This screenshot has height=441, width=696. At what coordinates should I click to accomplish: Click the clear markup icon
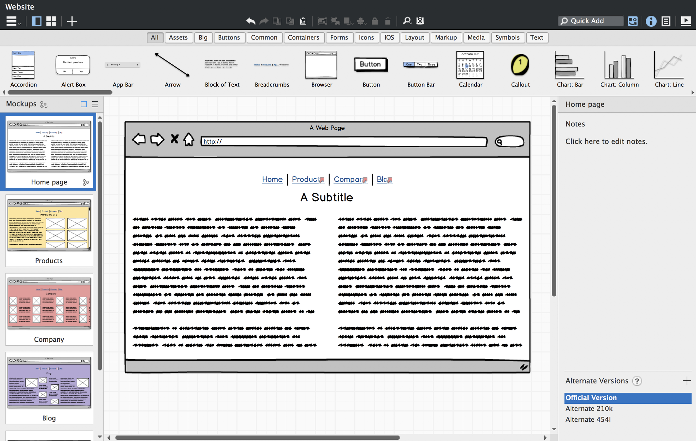(x=420, y=21)
